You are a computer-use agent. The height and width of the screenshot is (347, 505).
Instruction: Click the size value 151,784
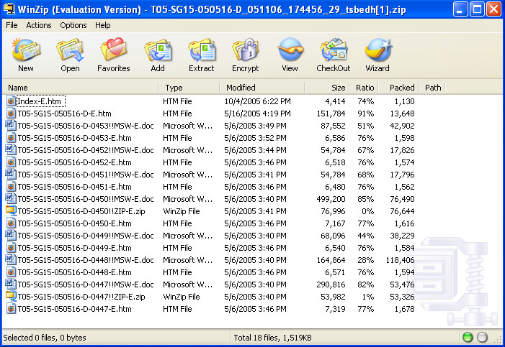coord(331,114)
